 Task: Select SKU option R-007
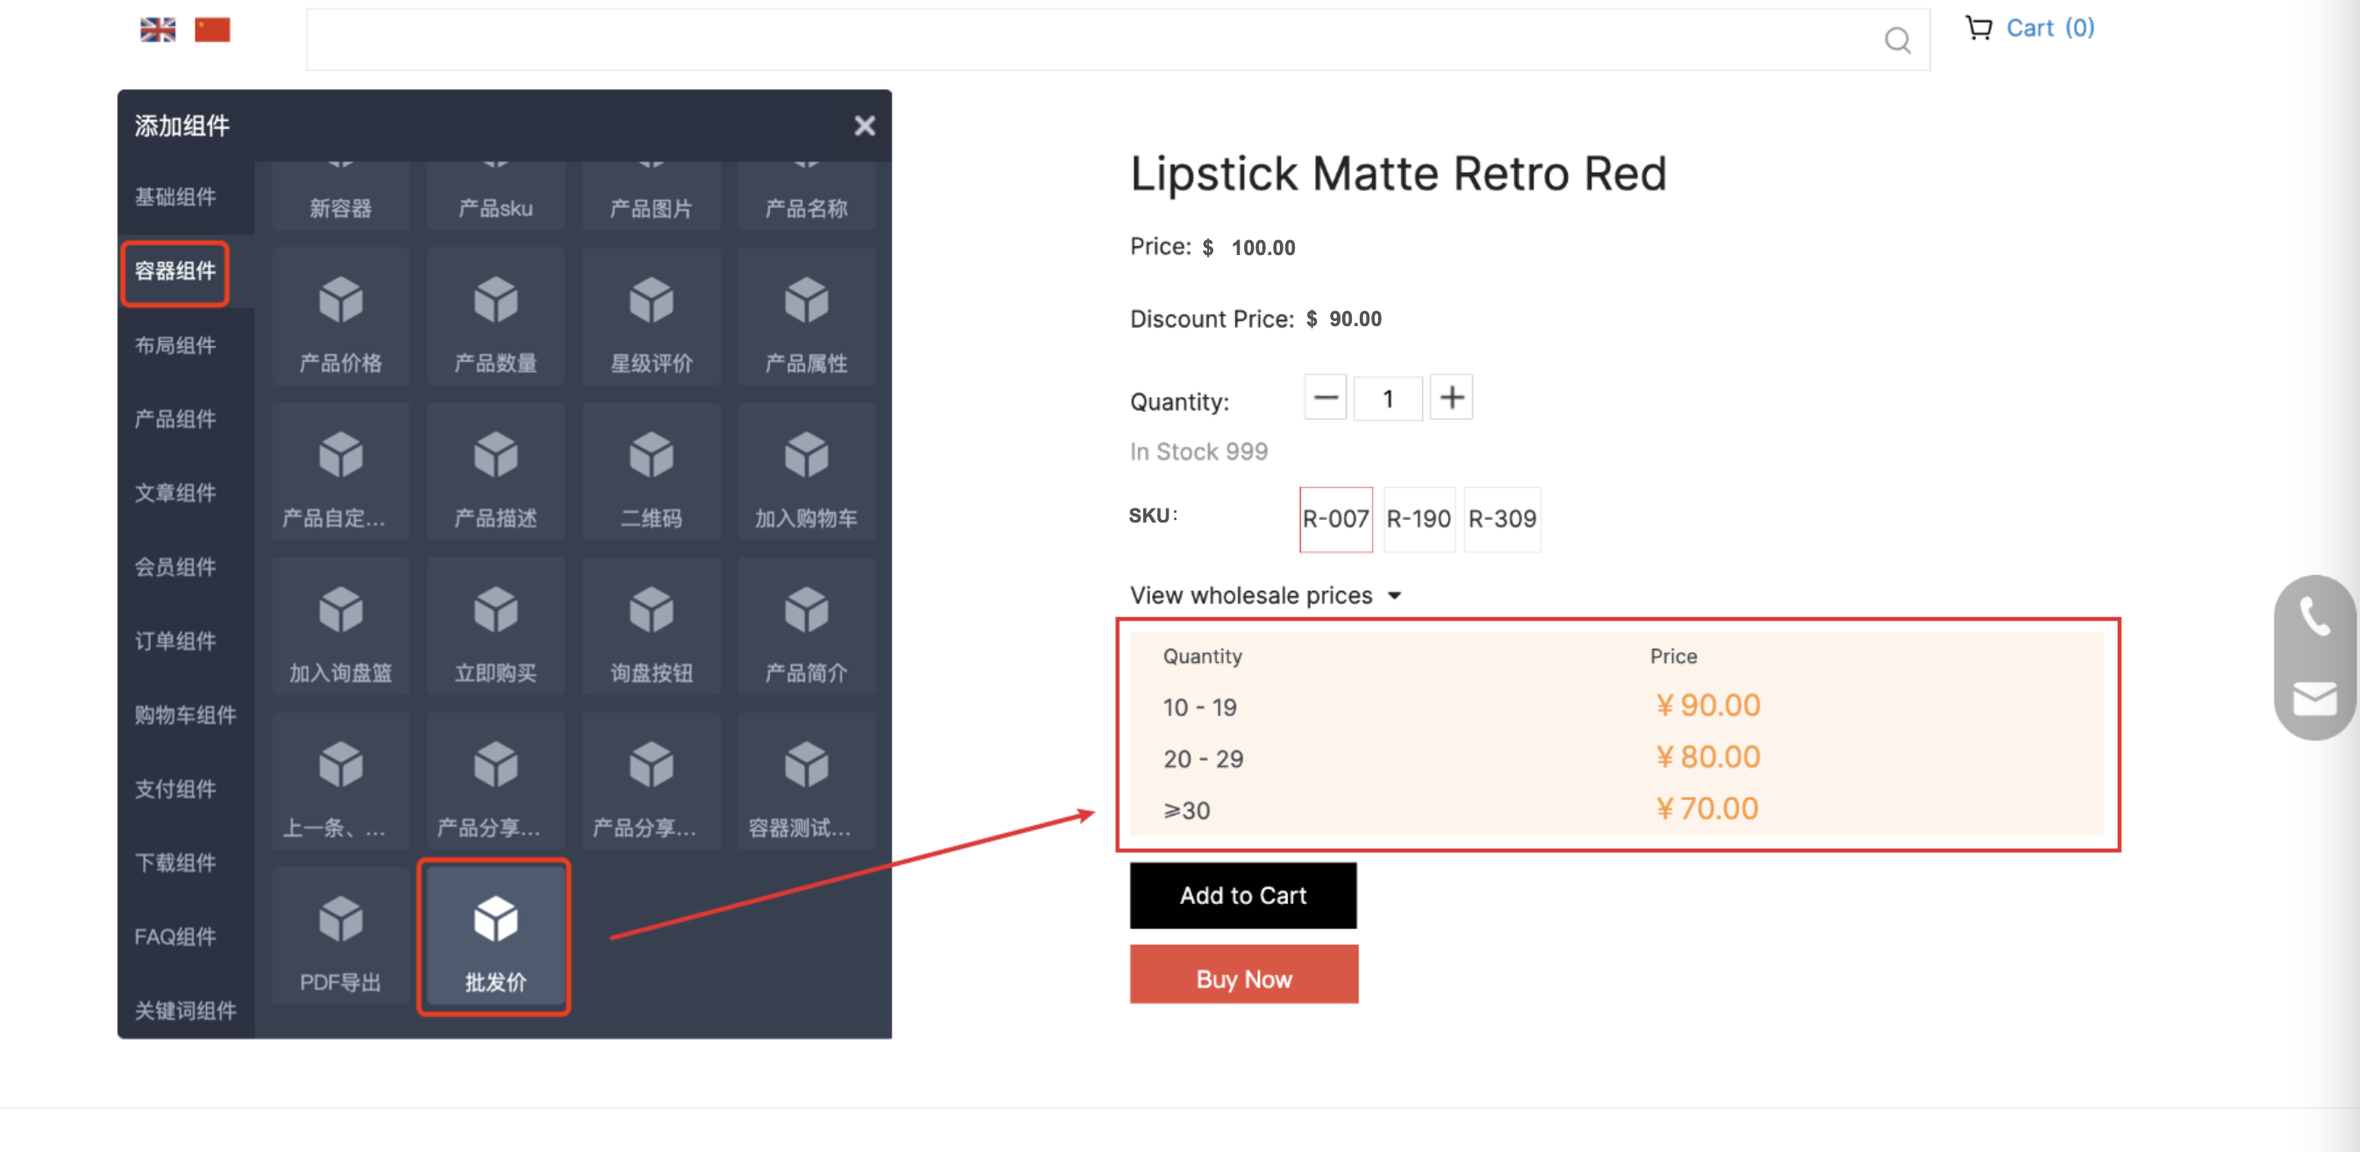click(x=1335, y=519)
